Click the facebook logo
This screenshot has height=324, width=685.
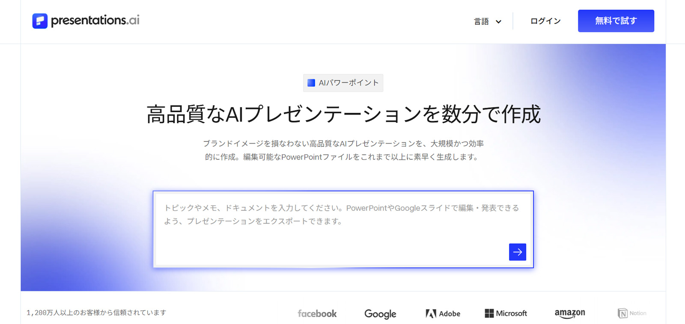click(317, 314)
